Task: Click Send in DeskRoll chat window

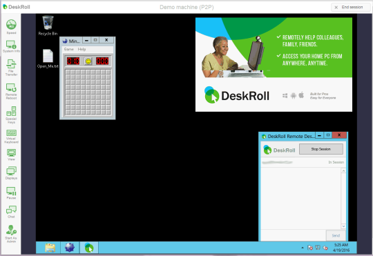Action: coord(336,235)
